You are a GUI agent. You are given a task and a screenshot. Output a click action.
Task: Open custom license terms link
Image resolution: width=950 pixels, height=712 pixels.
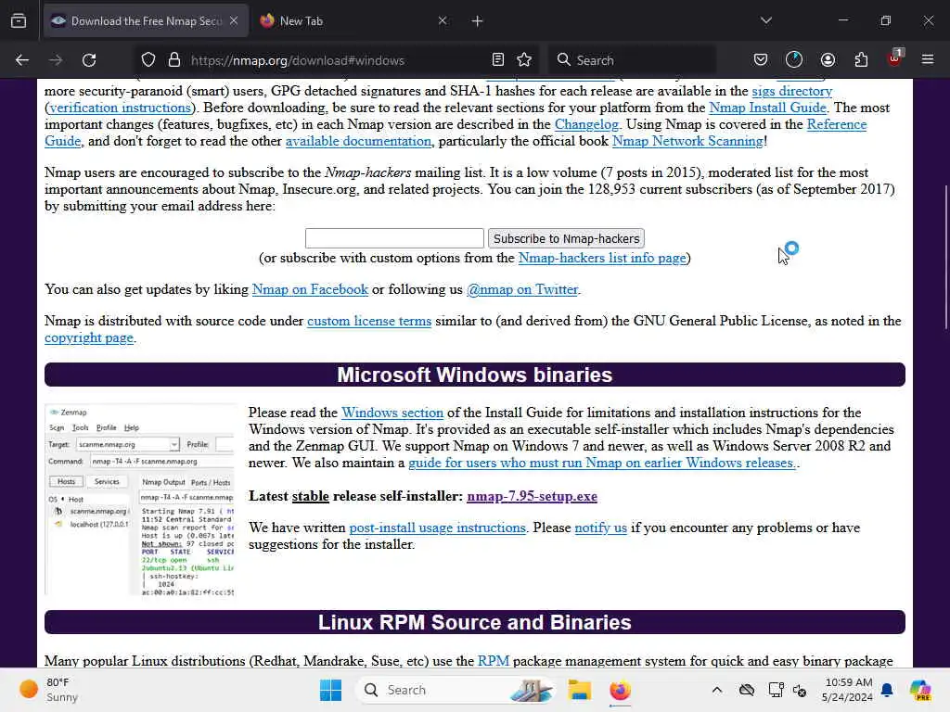click(x=369, y=321)
